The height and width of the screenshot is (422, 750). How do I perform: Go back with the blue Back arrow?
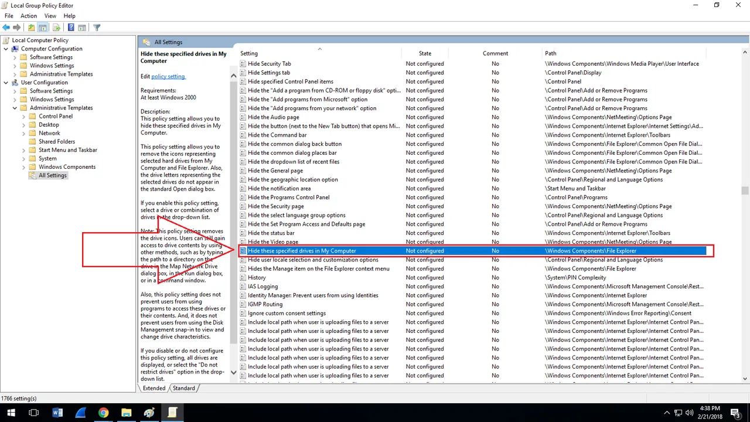6,28
